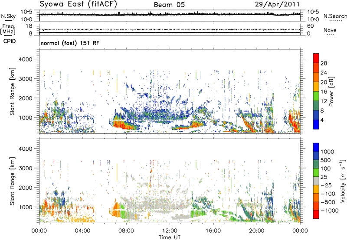Click the '12' label on power colorbar

pos(324,101)
